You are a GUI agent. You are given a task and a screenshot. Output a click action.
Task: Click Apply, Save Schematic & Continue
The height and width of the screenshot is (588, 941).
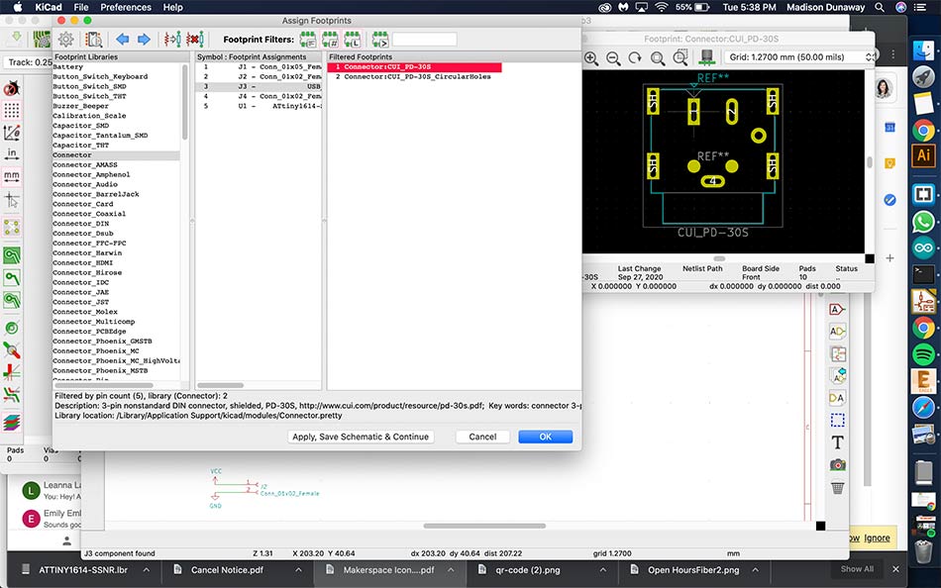(x=361, y=437)
